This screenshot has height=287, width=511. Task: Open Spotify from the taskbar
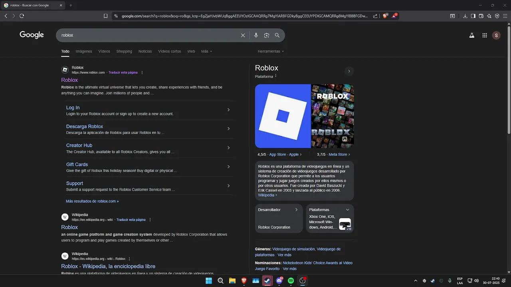[291, 281]
